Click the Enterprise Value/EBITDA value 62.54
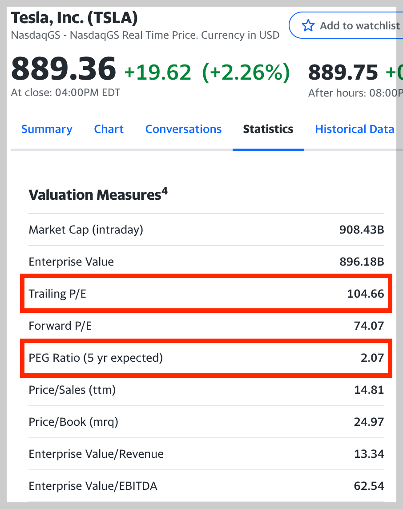This screenshot has height=509, width=403. (369, 486)
